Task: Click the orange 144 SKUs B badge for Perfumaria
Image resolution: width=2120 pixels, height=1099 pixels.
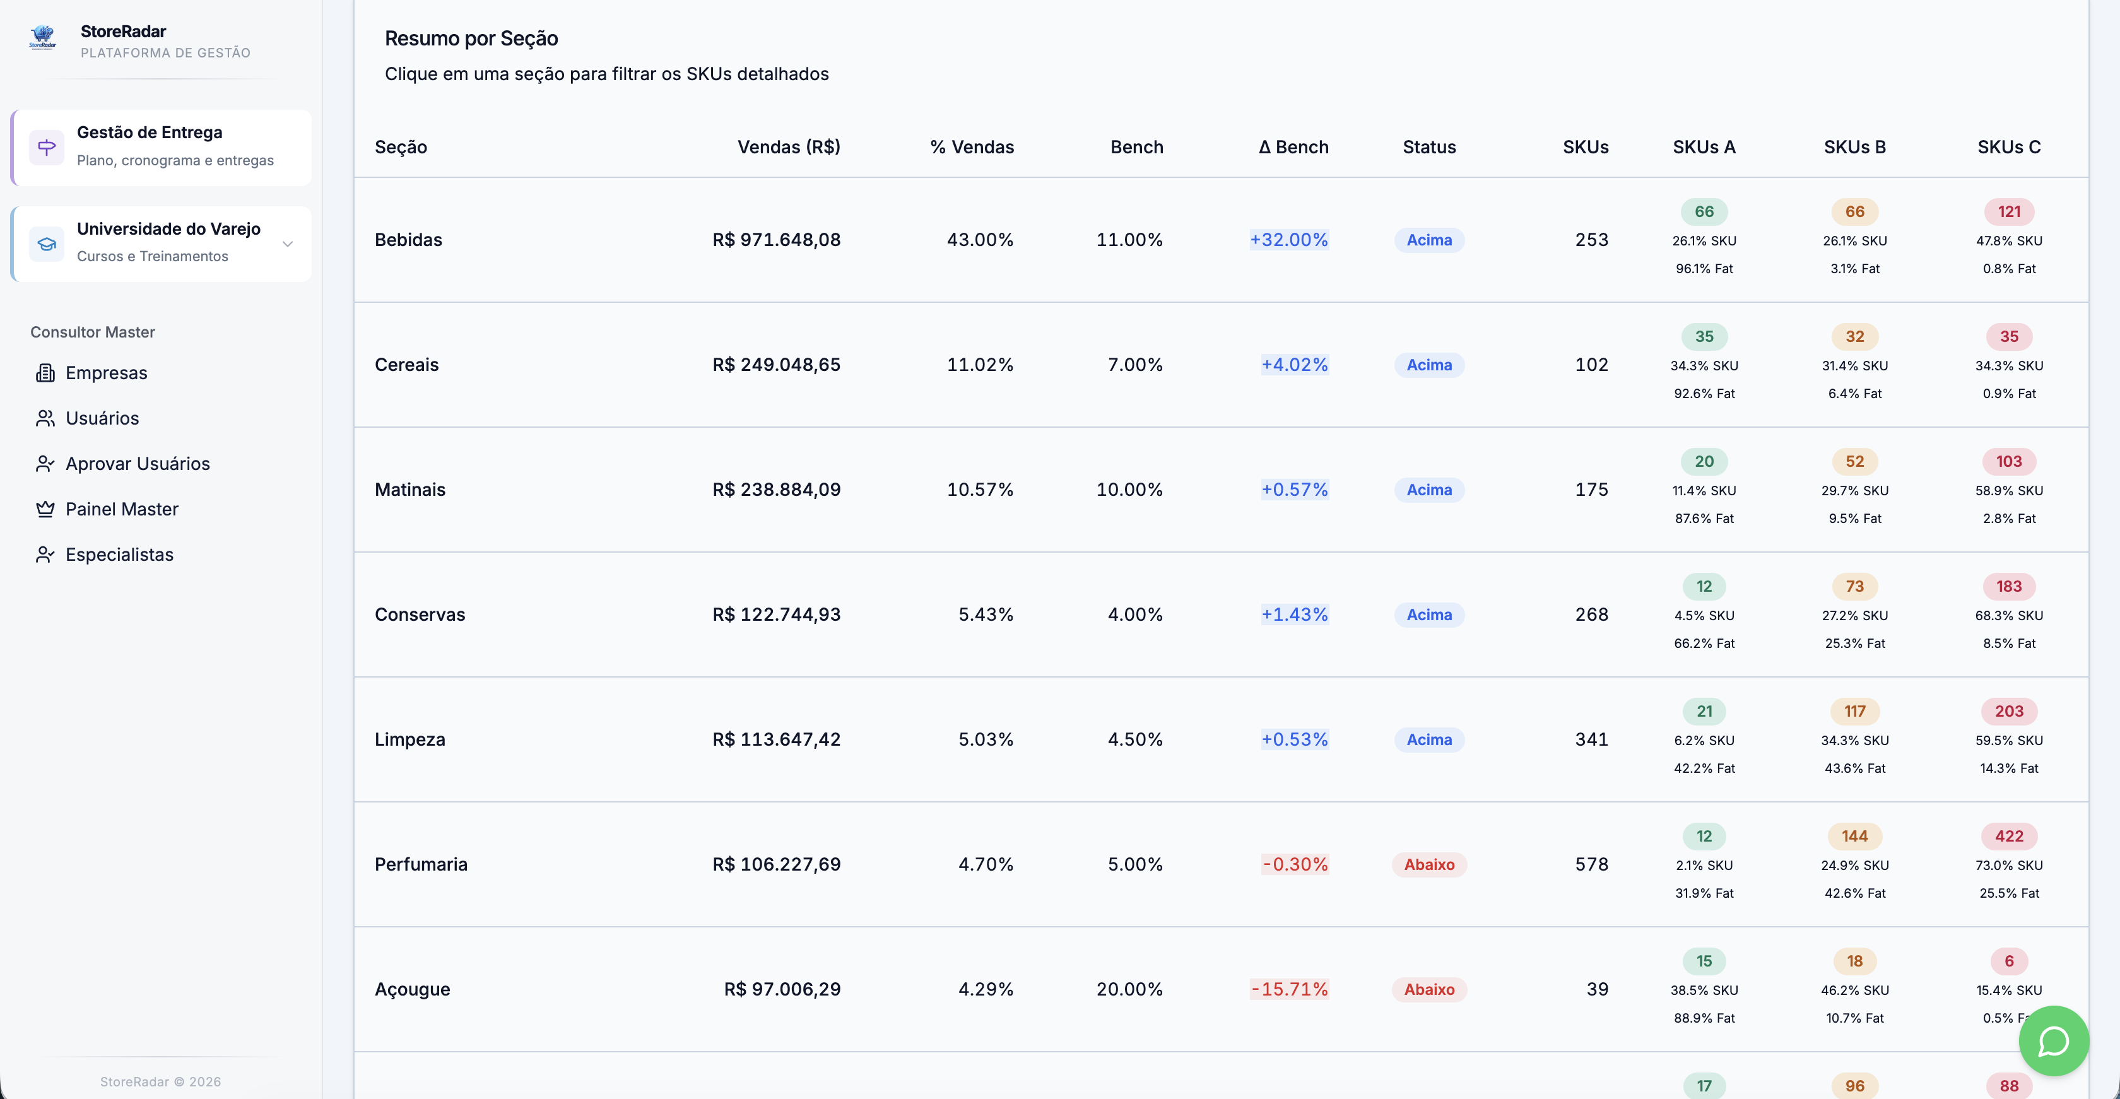Action: (1854, 837)
